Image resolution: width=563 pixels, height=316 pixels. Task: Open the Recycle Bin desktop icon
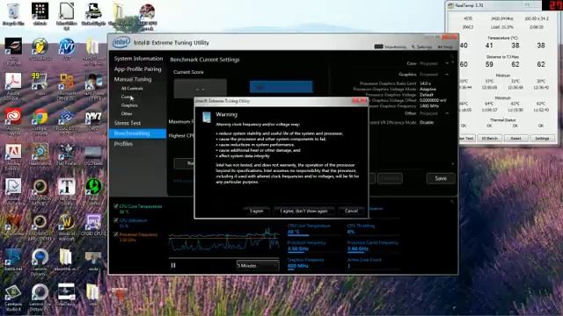pyautogui.click(x=13, y=14)
